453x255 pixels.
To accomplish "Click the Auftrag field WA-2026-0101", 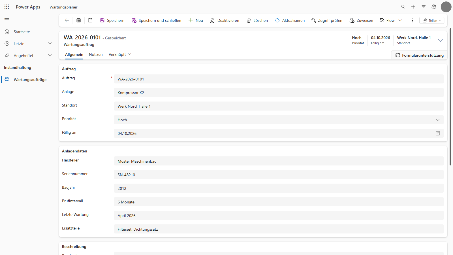I will pos(279,79).
